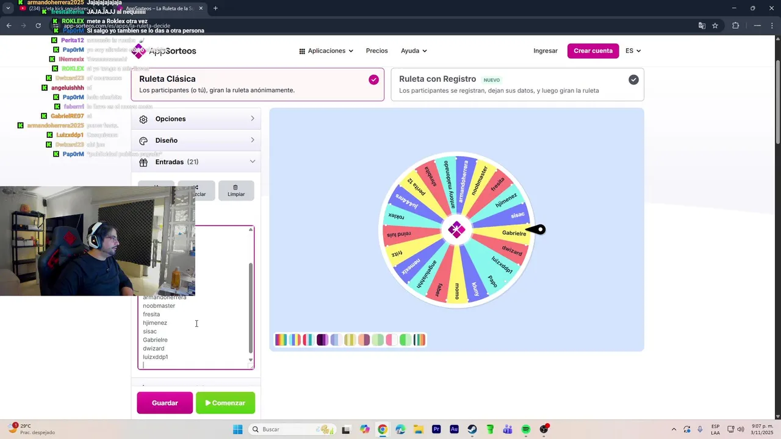Open Spotify on the taskbar

[526, 429]
